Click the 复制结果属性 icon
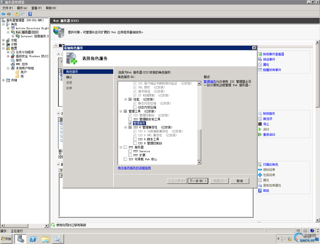 [x=260, y=185]
